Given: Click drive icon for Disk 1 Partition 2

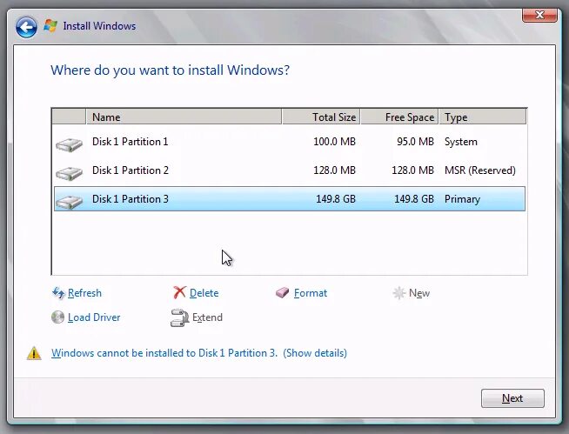Looking at the screenshot, I should (x=69, y=173).
